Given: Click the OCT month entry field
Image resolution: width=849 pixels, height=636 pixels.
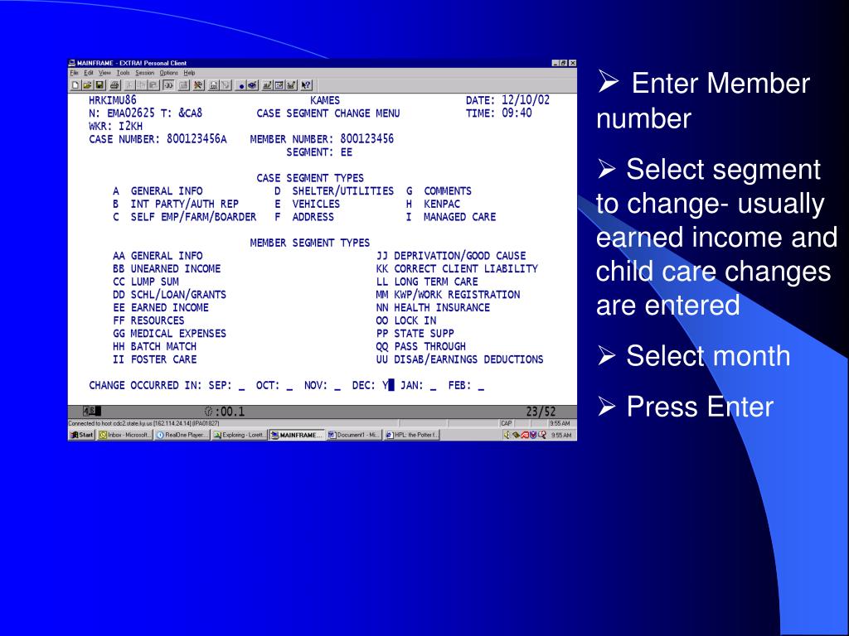Looking at the screenshot, I should (289, 386).
